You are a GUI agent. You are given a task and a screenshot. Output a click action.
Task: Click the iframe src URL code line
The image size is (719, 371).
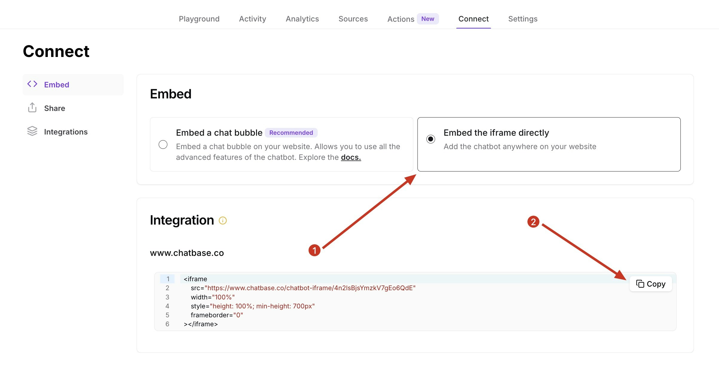tap(303, 288)
